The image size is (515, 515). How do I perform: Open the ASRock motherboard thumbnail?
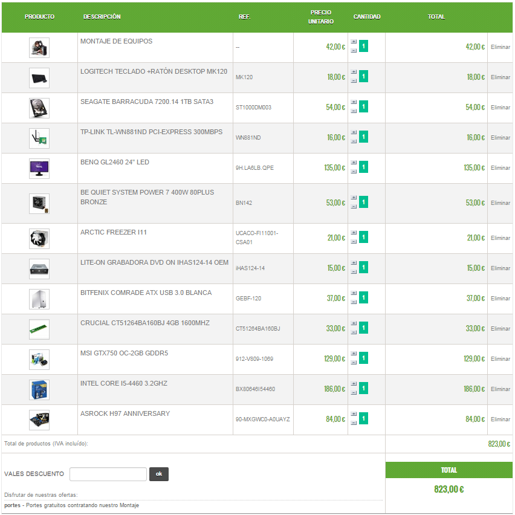(x=39, y=420)
